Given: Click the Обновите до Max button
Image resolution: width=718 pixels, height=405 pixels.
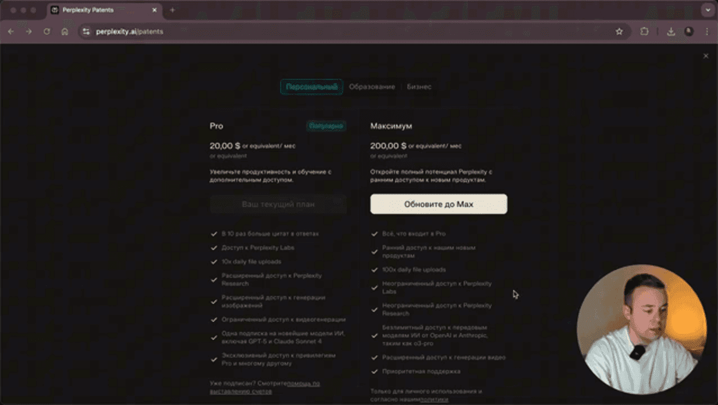Looking at the screenshot, I should pyautogui.click(x=439, y=204).
